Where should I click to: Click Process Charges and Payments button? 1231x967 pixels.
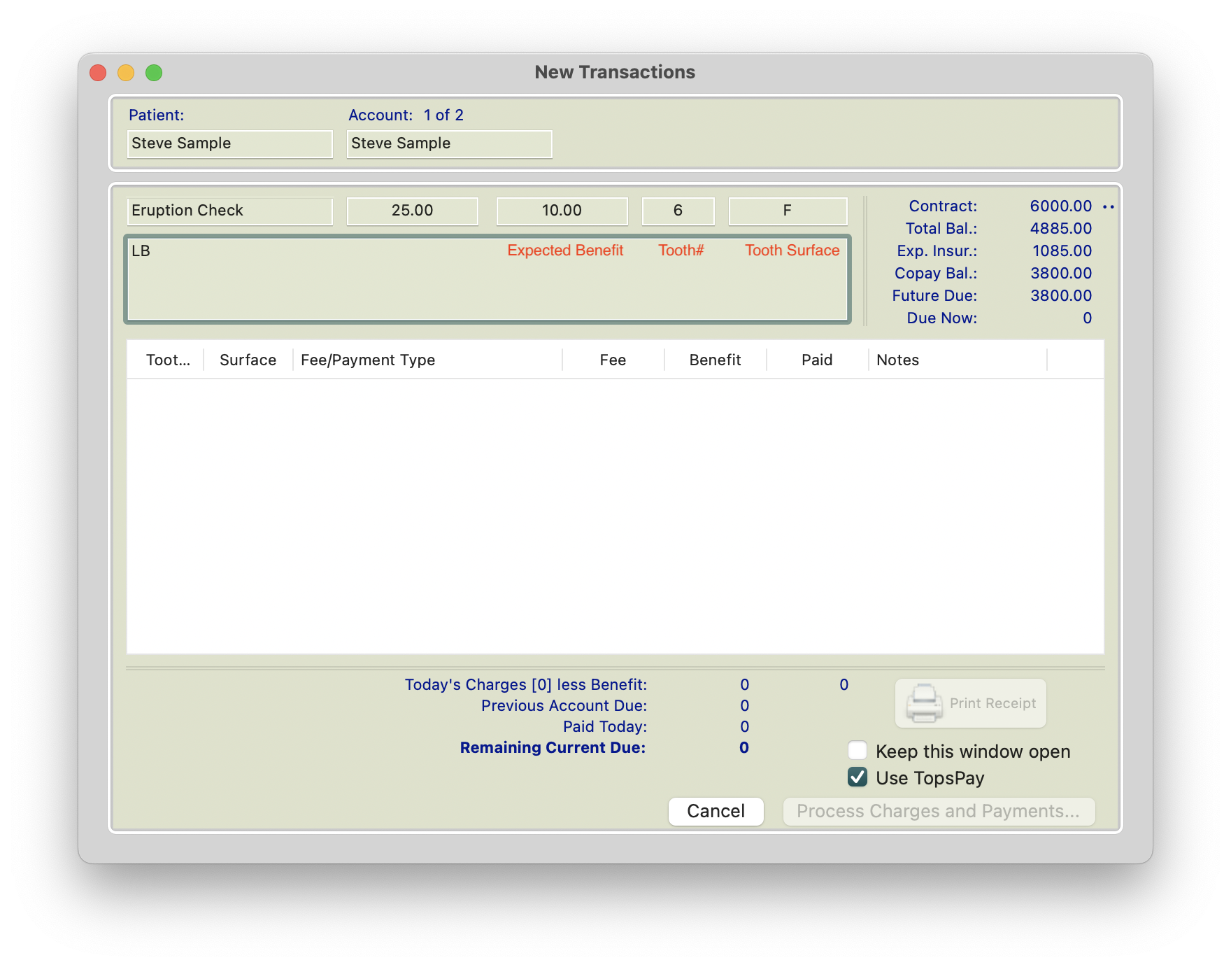[938, 811]
